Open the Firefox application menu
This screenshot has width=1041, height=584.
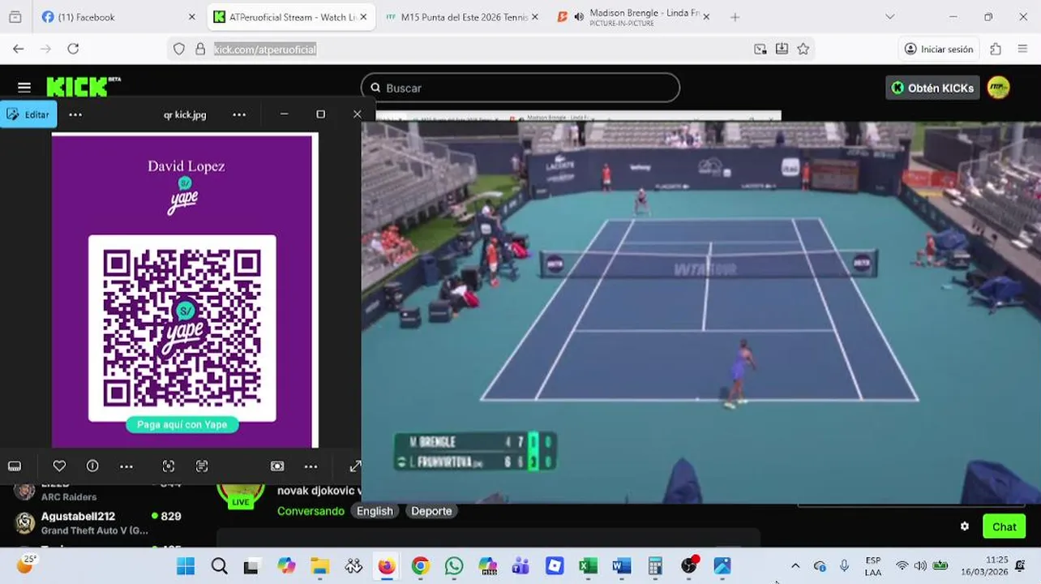pyautogui.click(x=1022, y=49)
